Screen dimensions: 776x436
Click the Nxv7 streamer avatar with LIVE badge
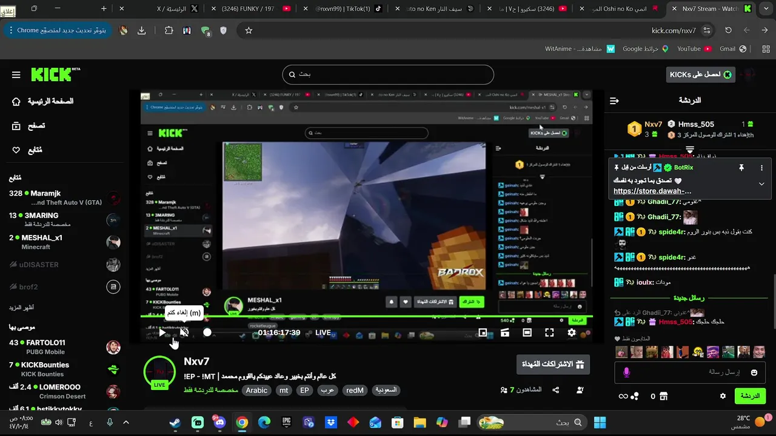tap(159, 372)
